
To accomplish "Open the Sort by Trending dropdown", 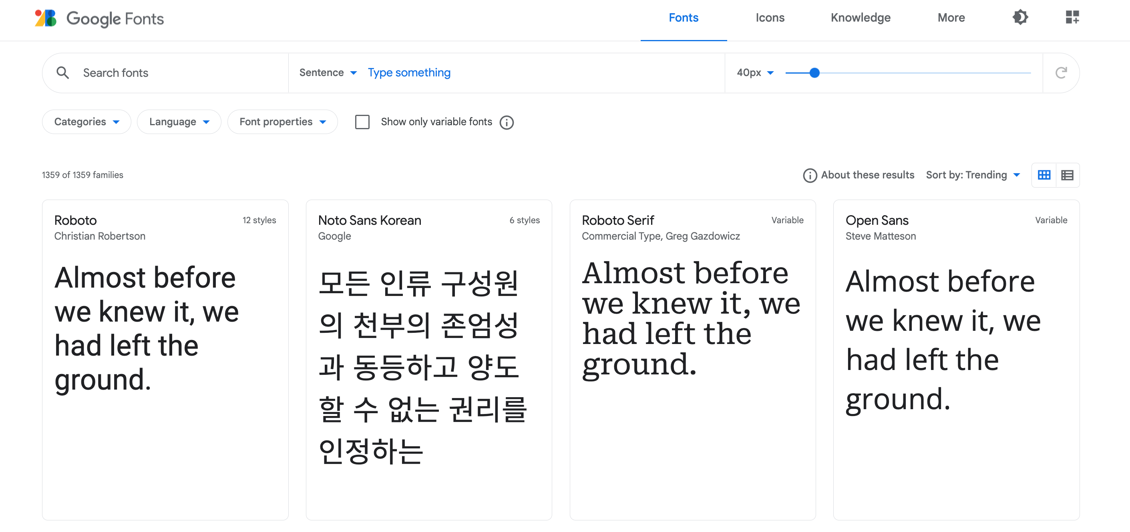I will coord(973,175).
